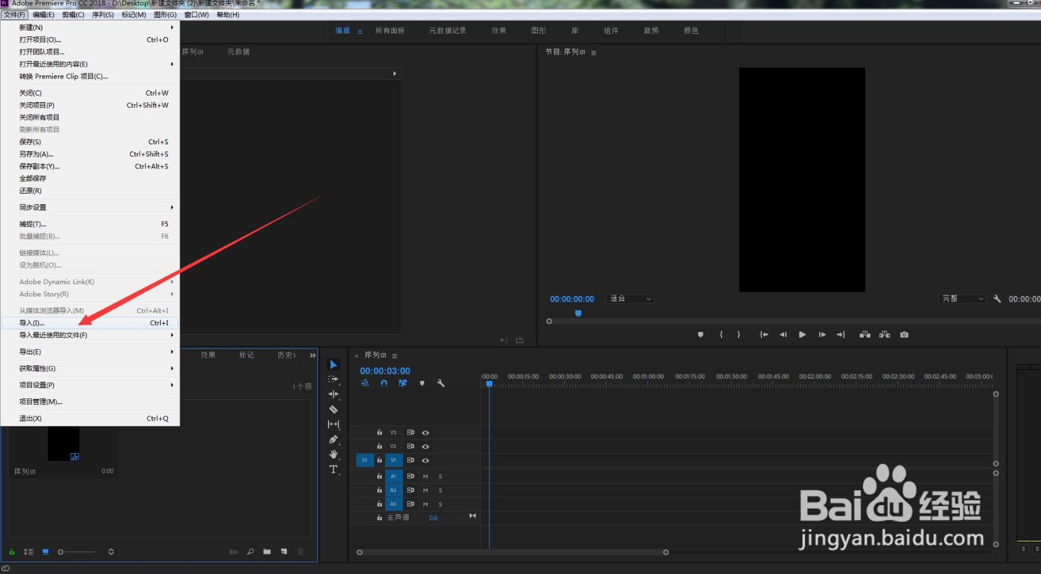Viewport: 1041px width, 574px height.
Task: Choose 保存(S) from File menu
Action: pos(90,142)
